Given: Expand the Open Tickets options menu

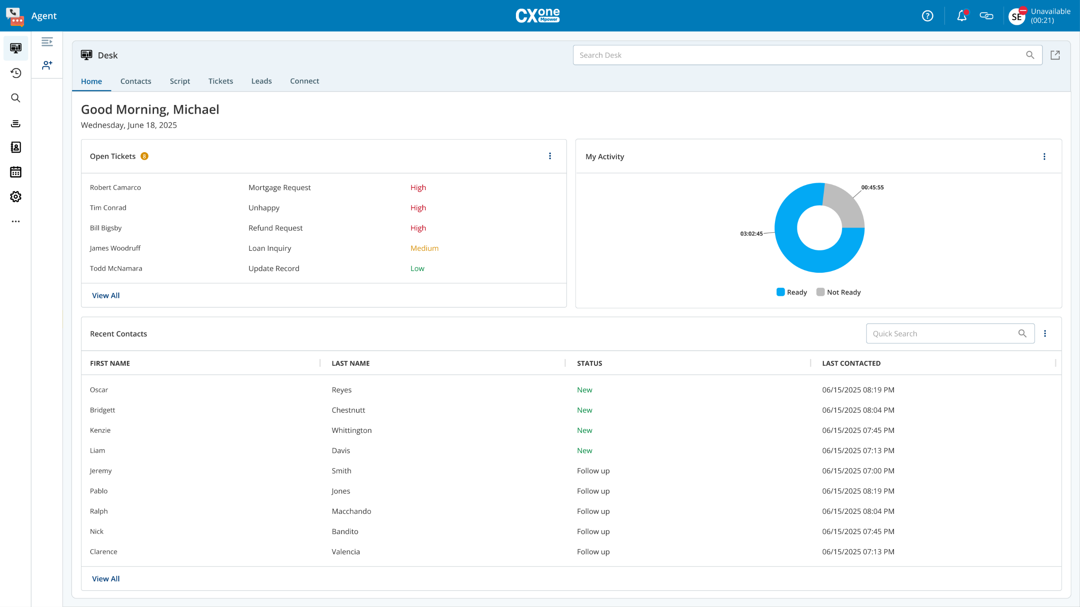Looking at the screenshot, I should [550, 156].
